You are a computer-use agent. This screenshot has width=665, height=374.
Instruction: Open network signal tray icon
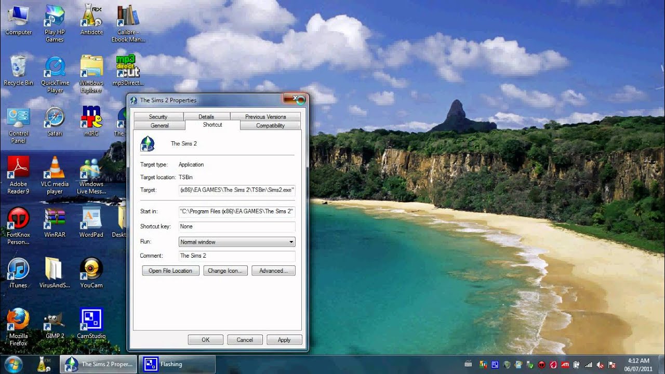[589, 365]
